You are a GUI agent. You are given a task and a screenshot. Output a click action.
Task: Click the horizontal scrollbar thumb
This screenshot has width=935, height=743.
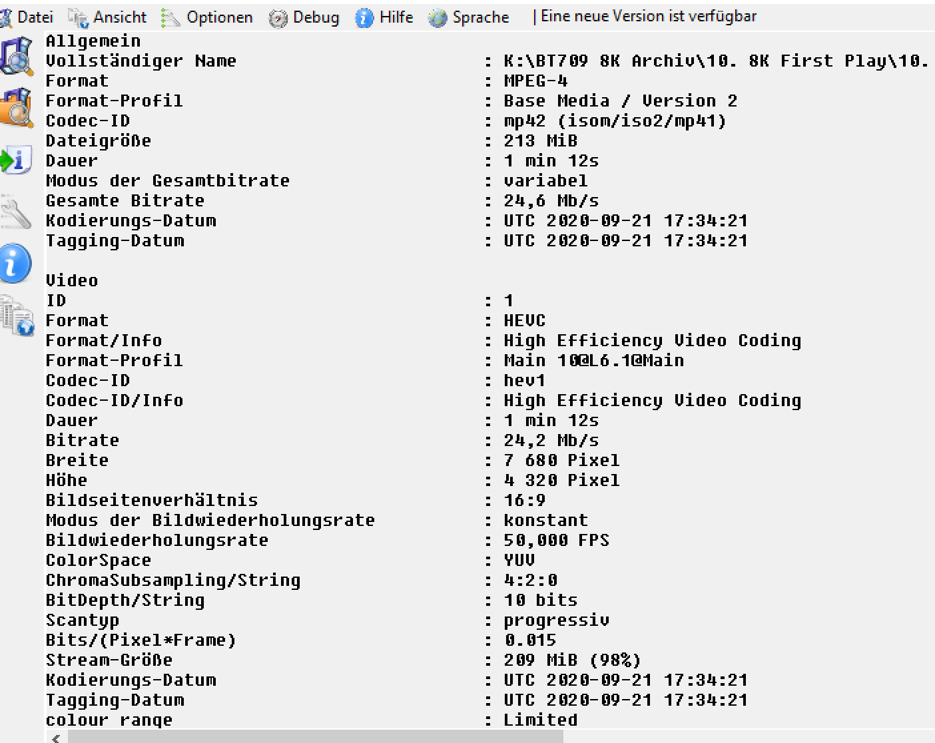(x=315, y=737)
